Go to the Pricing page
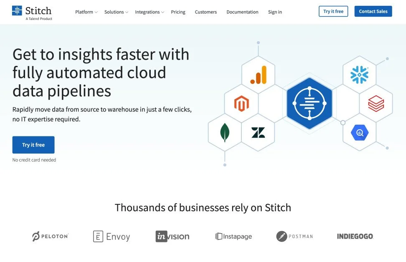This screenshot has height=262, width=406. [178, 12]
